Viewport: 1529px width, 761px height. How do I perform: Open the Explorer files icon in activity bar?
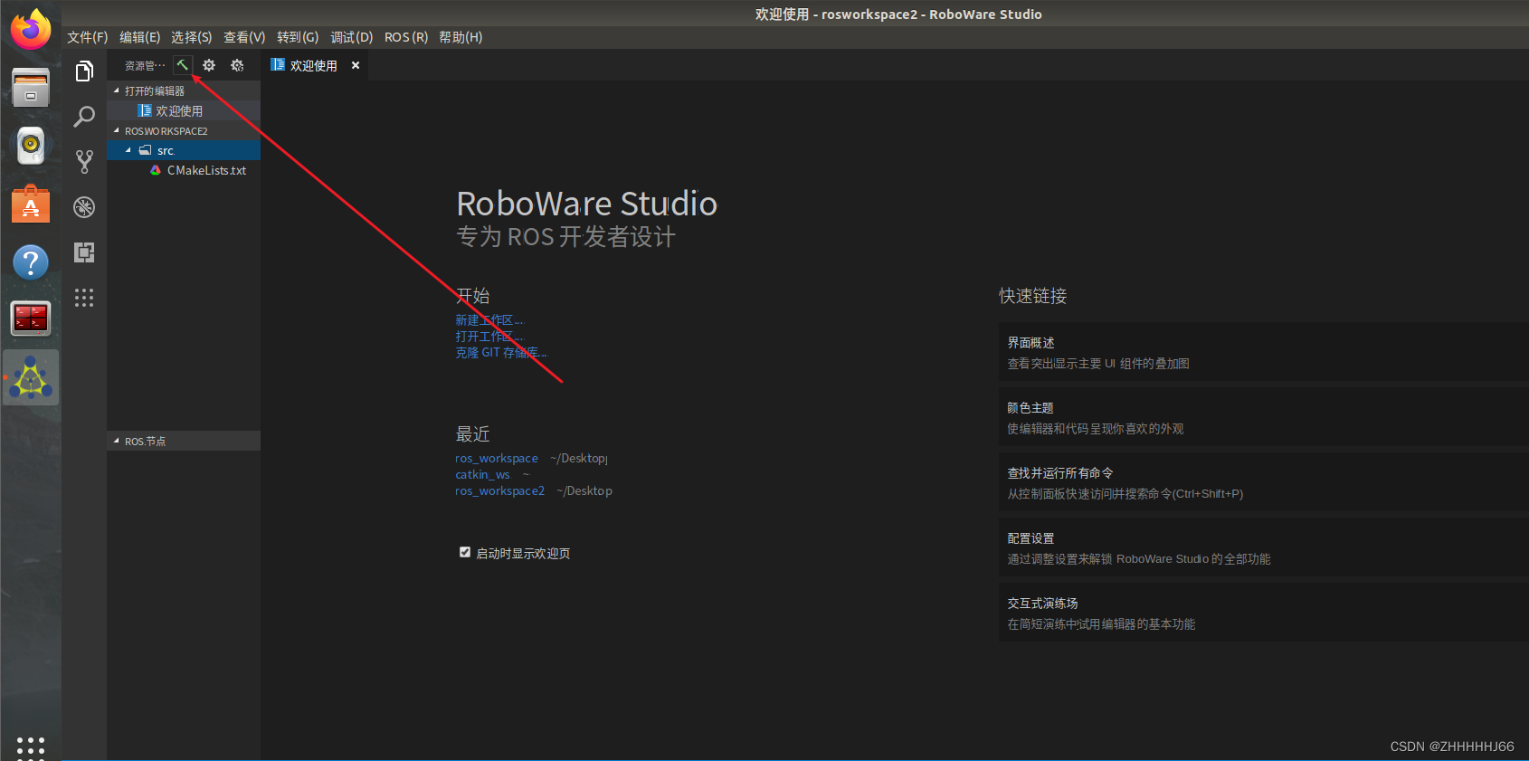click(84, 71)
